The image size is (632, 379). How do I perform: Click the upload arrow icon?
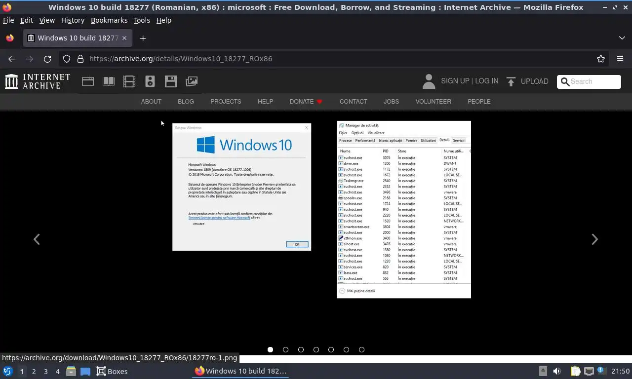coord(511,81)
